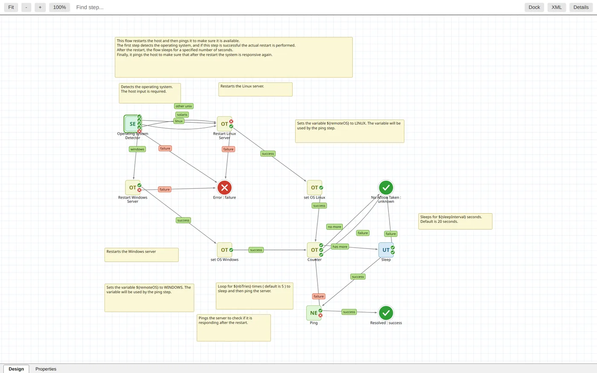Select the 'linux' transition label
Image resolution: width=597 pixels, height=373 pixels.
(179, 121)
